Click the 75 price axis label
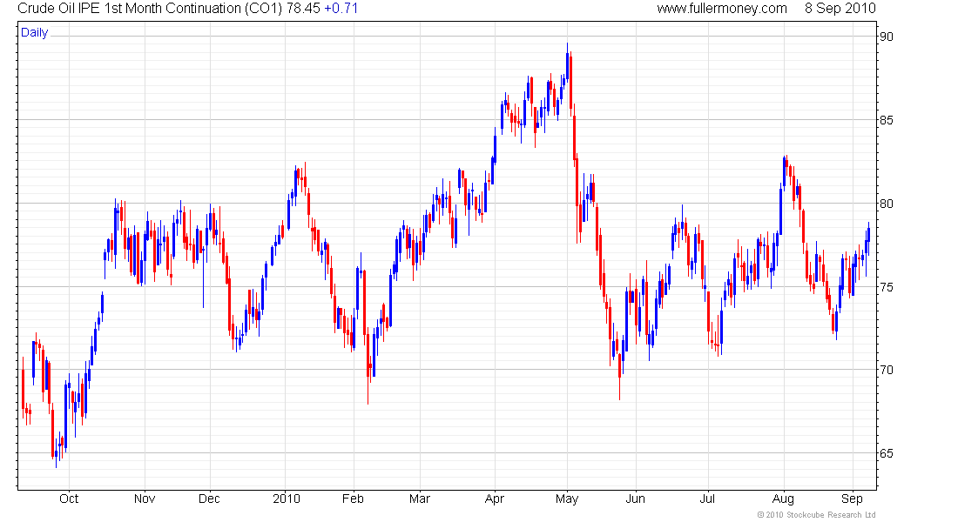This screenshot has width=958, height=522. [886, 287]
